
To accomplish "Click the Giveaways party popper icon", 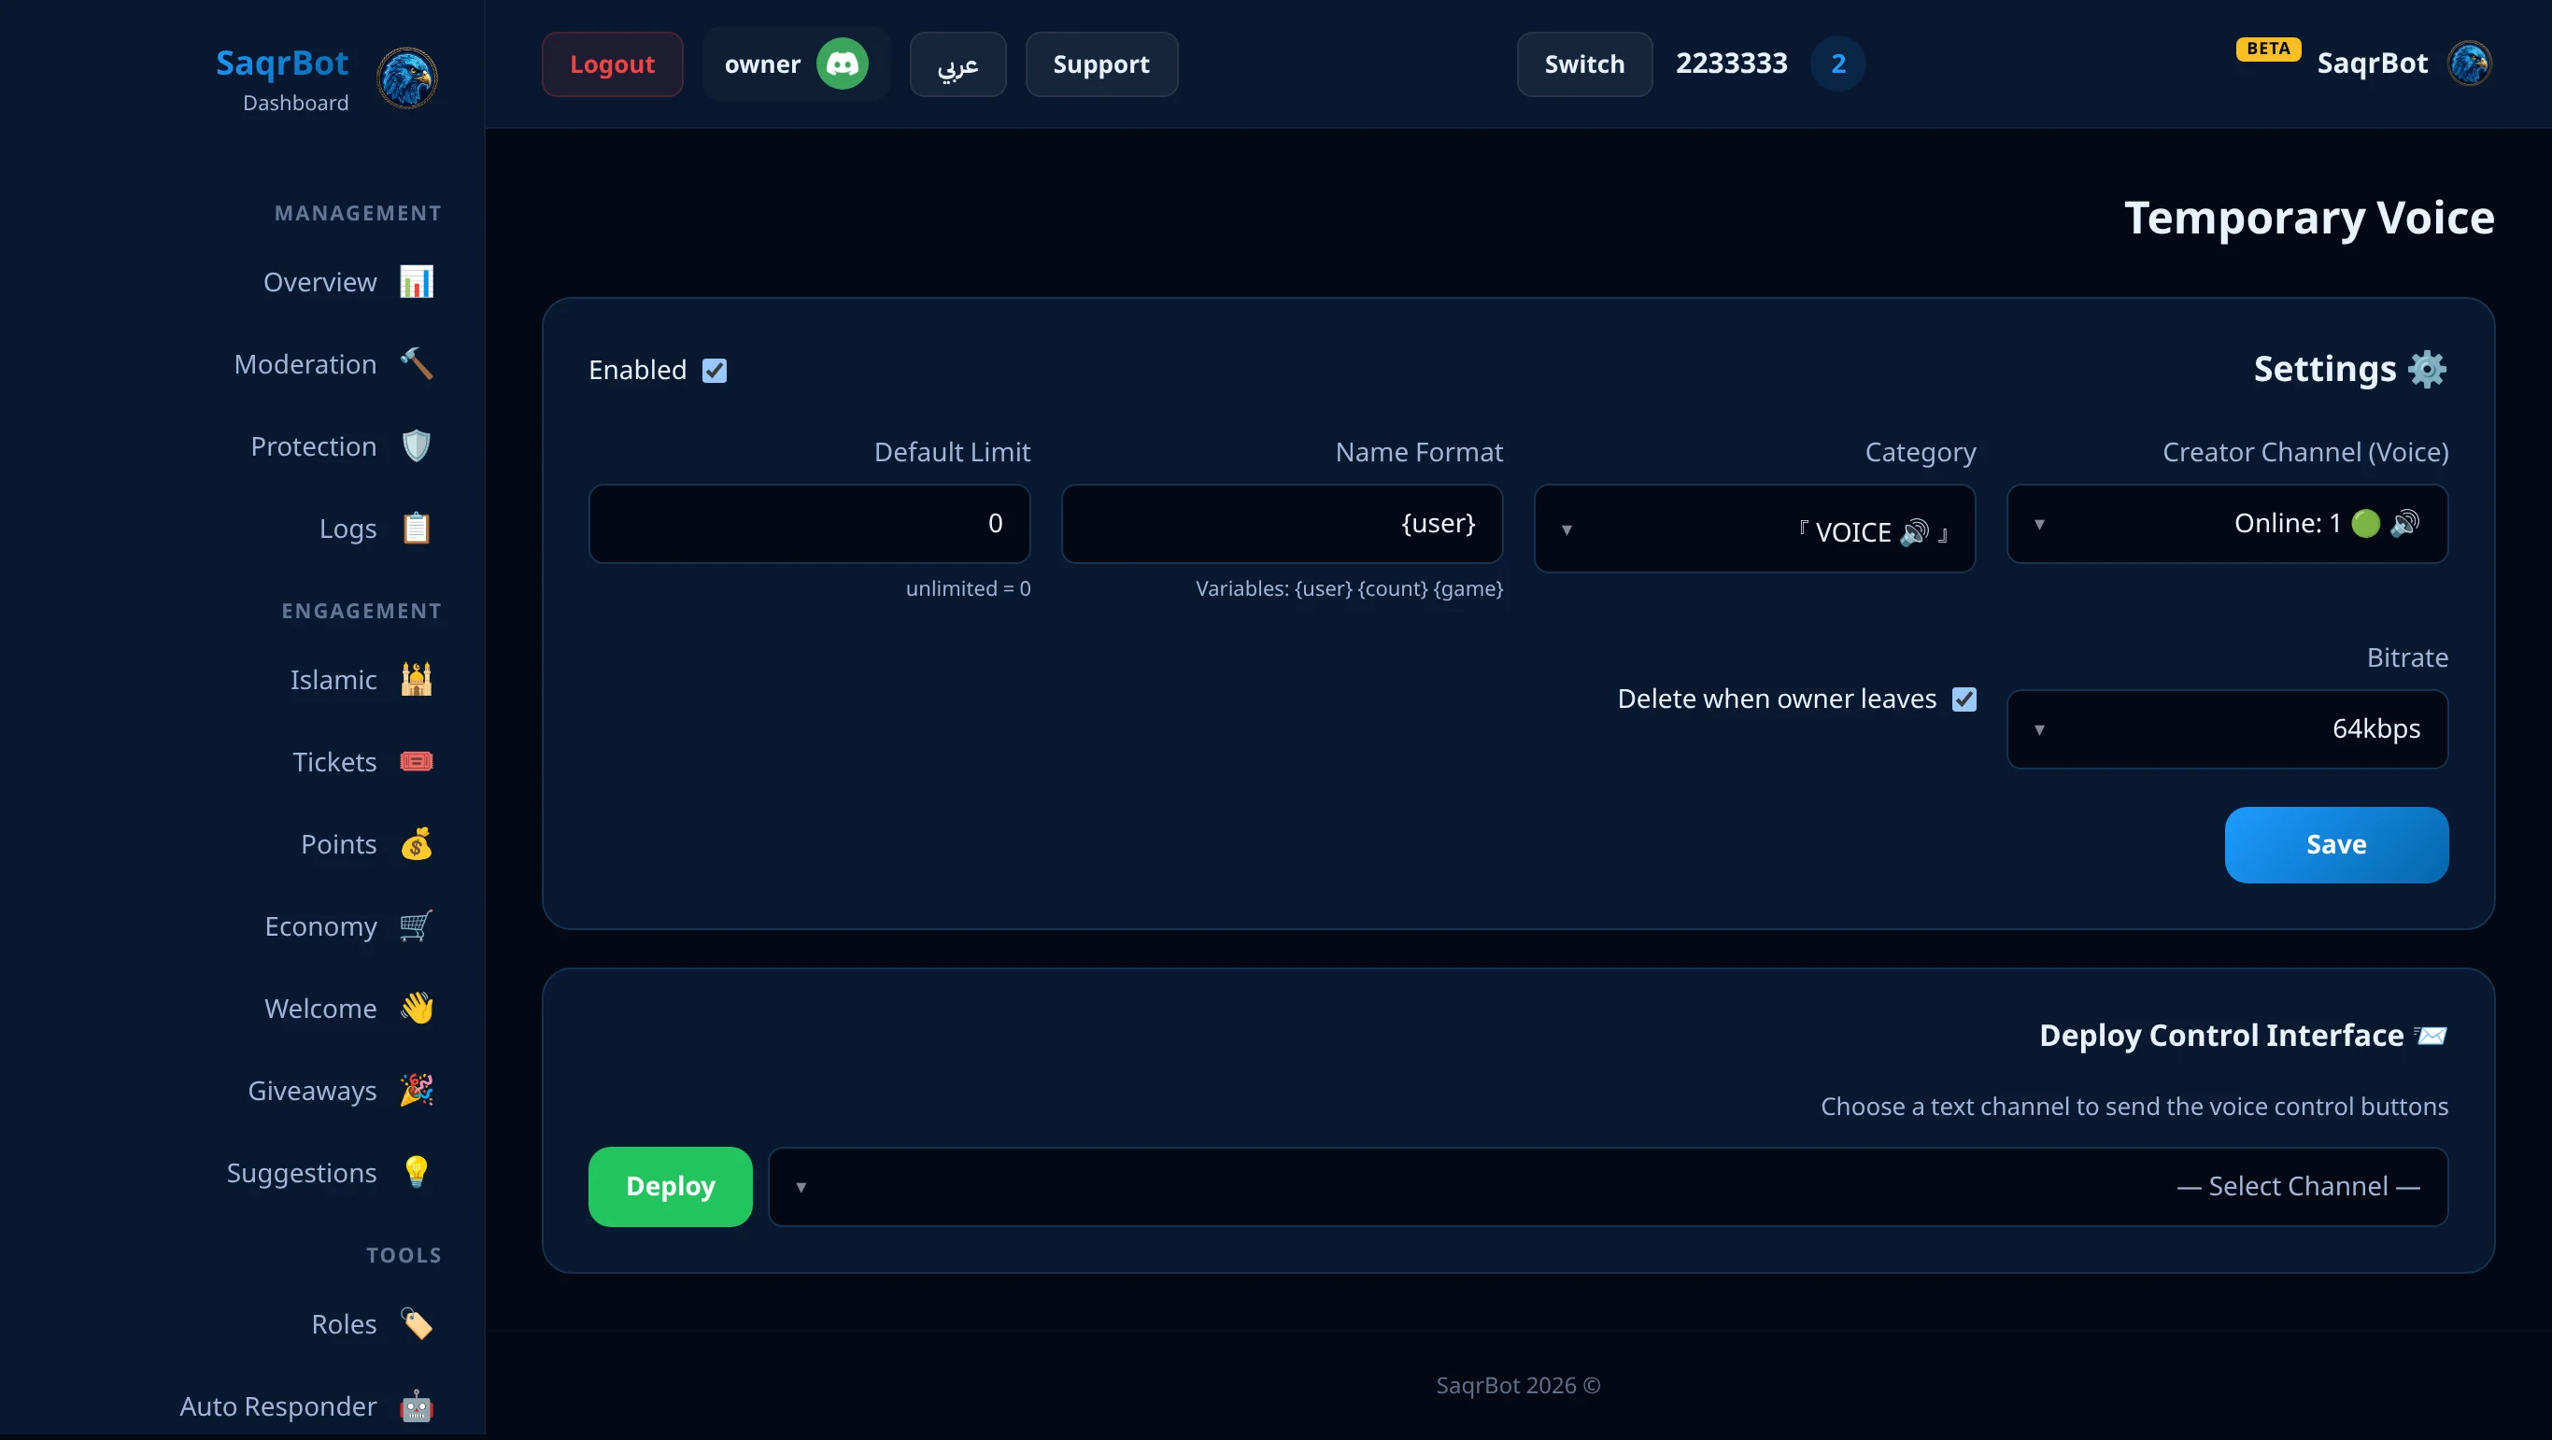I will click(x=416, y=1091).
